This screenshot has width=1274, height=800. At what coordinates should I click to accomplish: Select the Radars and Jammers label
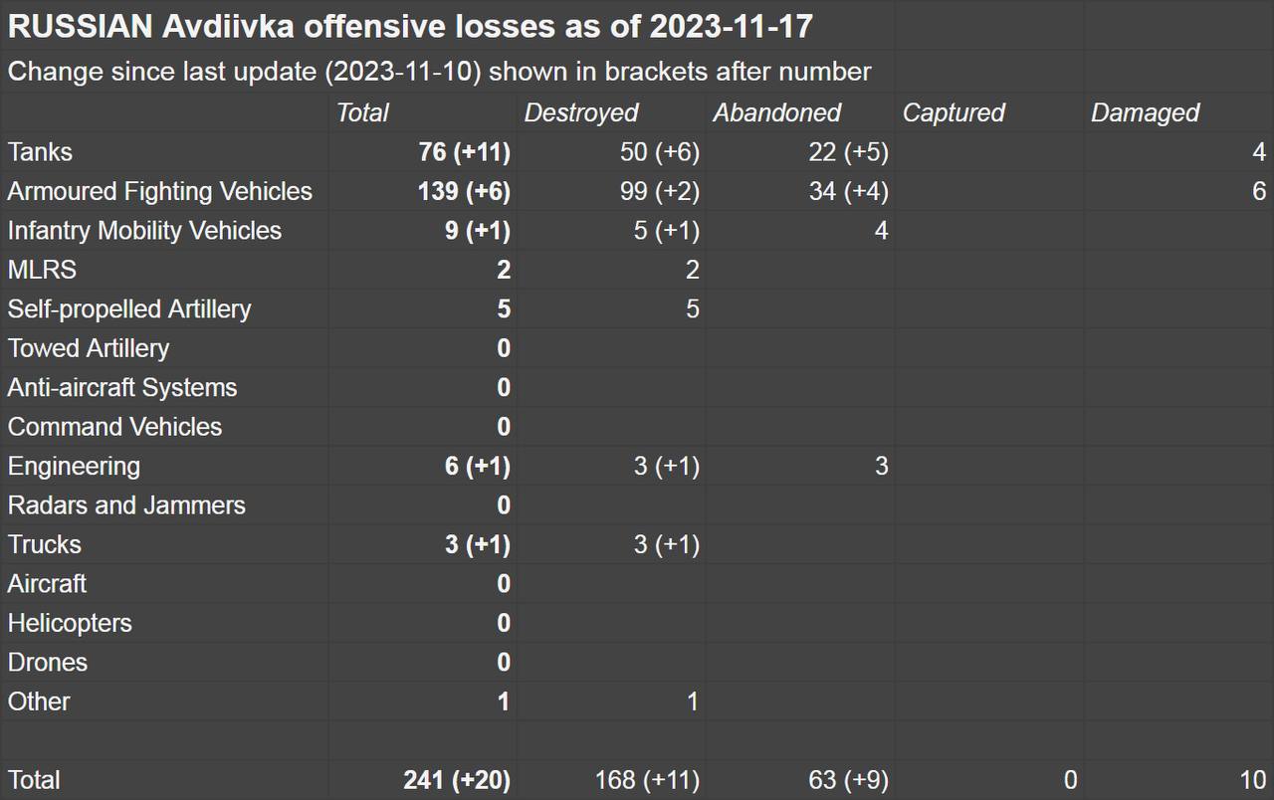[126, 505]
